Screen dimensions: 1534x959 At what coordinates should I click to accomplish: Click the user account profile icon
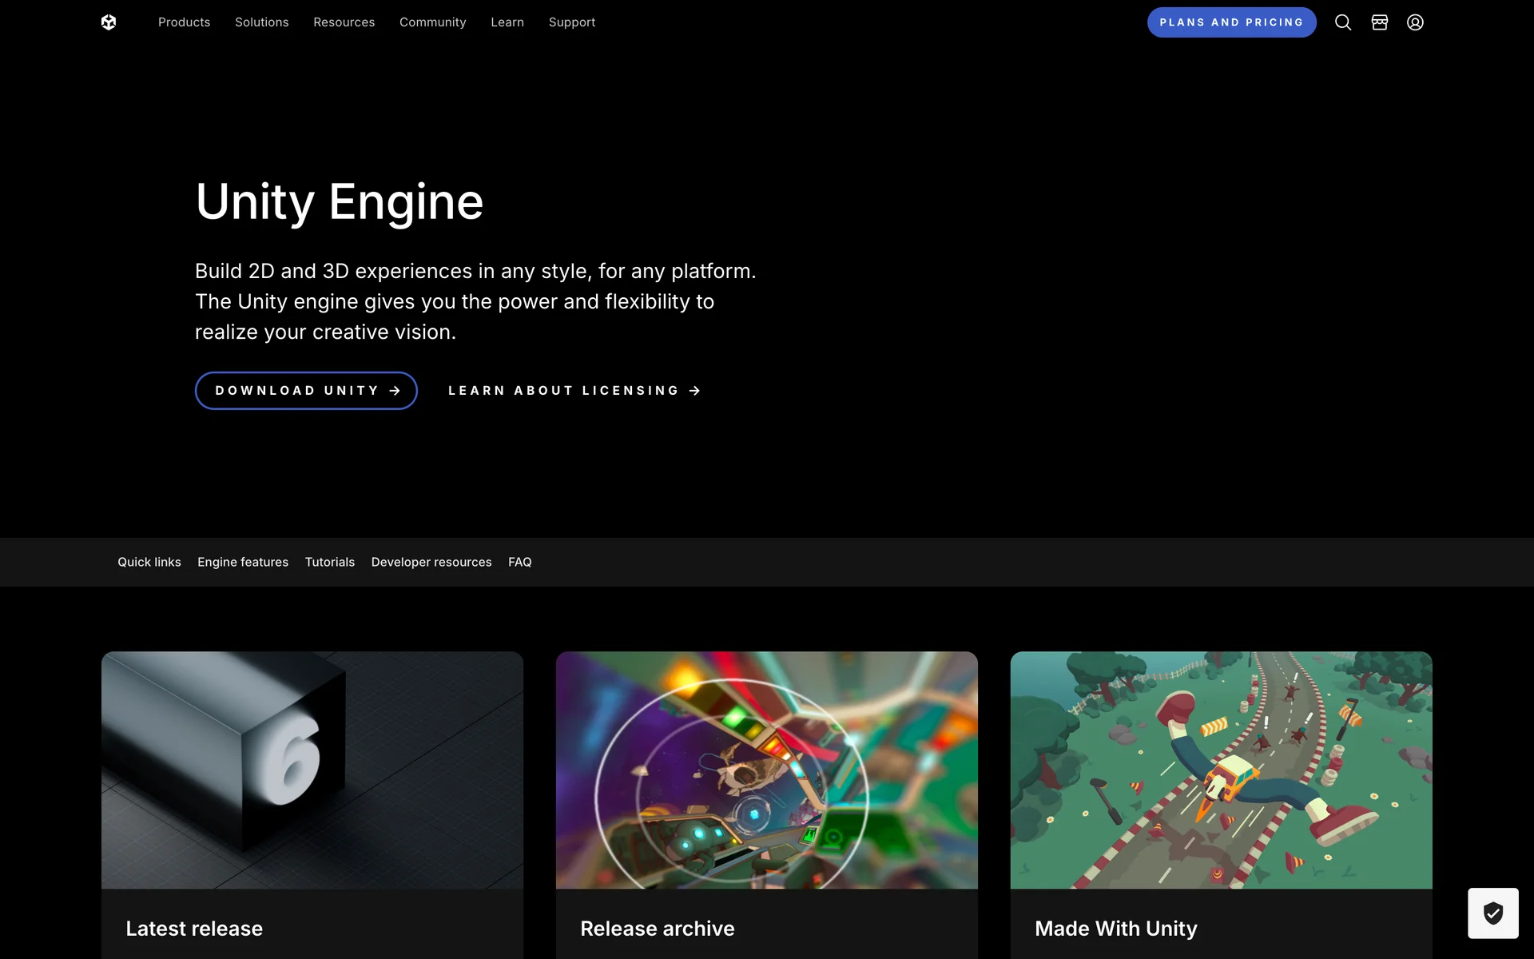[x=1415, y=22]
